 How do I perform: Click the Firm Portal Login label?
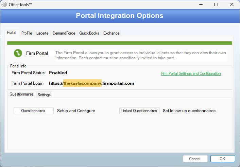[28, 83]
